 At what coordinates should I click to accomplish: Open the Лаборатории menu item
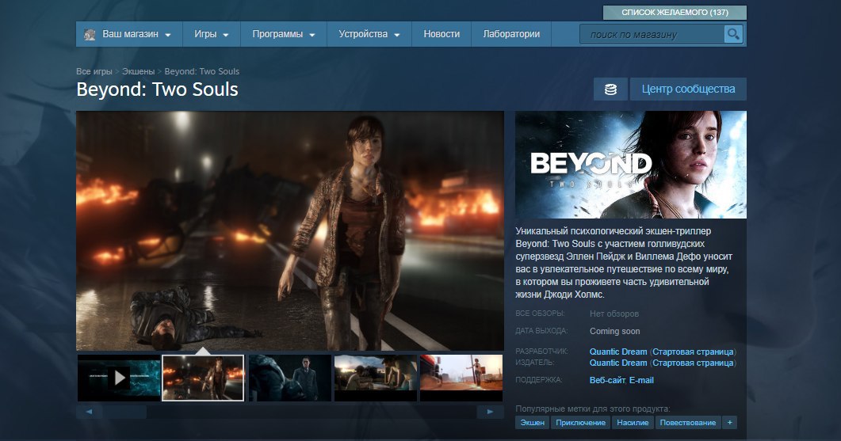511,34
